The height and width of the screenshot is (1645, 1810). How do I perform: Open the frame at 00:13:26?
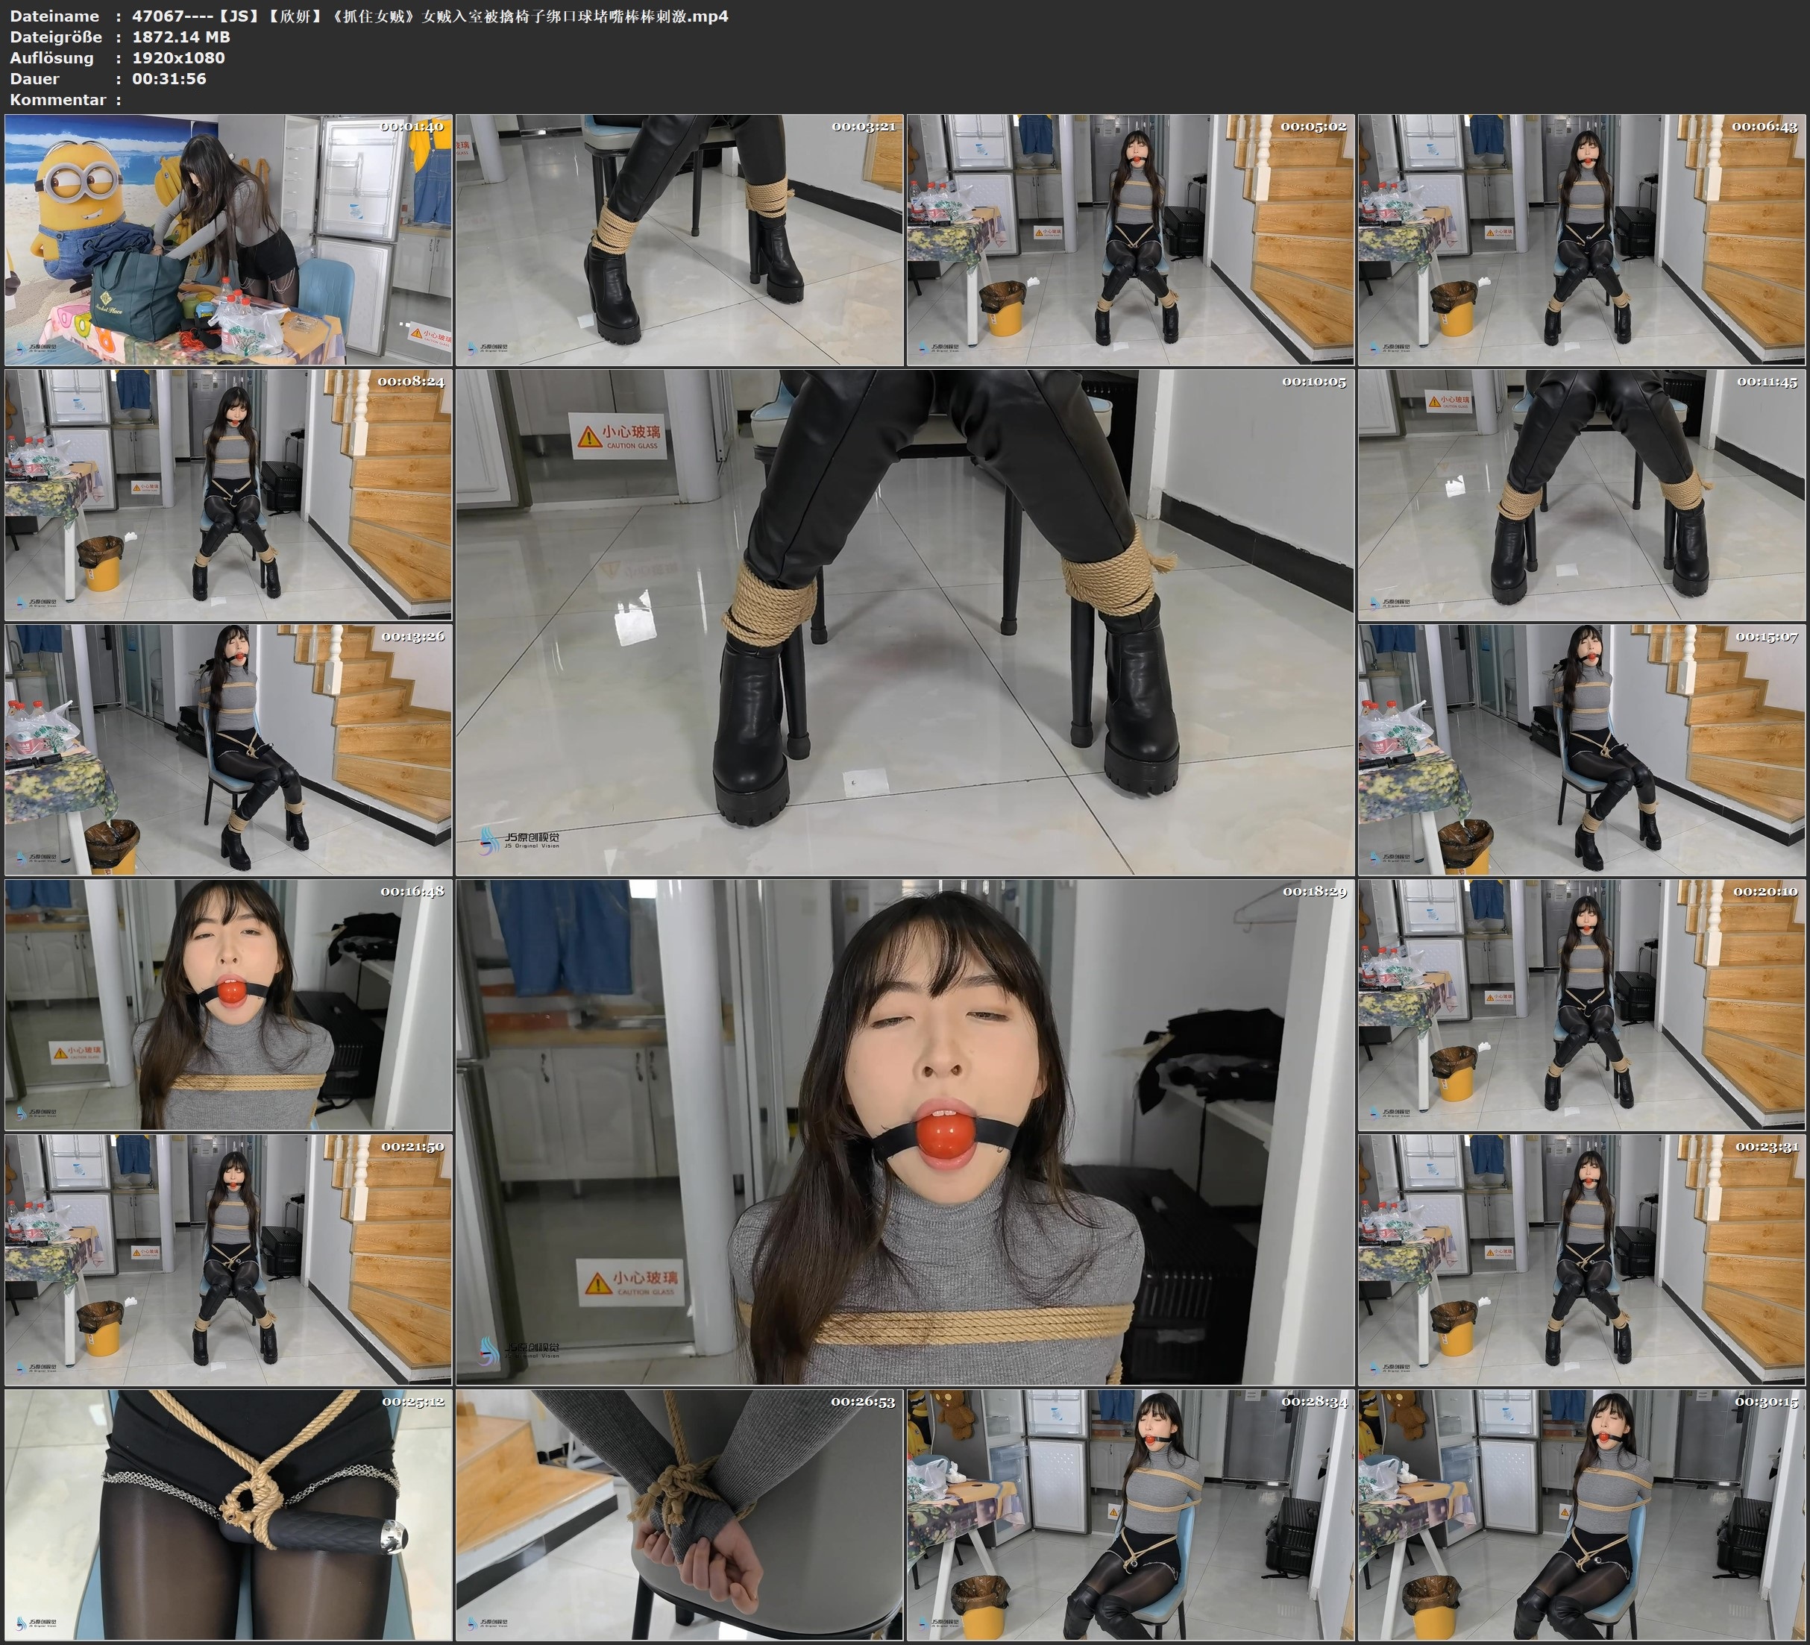[x=228, y=749]
